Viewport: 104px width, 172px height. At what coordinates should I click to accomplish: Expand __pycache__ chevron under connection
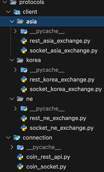12,147
